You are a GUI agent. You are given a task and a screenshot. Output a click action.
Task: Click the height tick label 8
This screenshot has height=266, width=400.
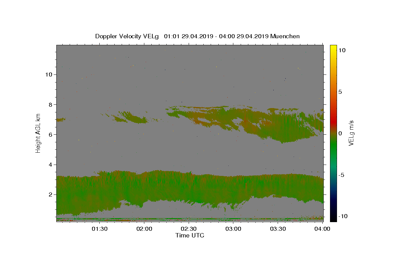pos(50,104)
